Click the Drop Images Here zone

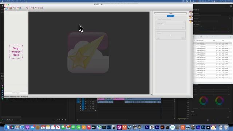[16, 52]
